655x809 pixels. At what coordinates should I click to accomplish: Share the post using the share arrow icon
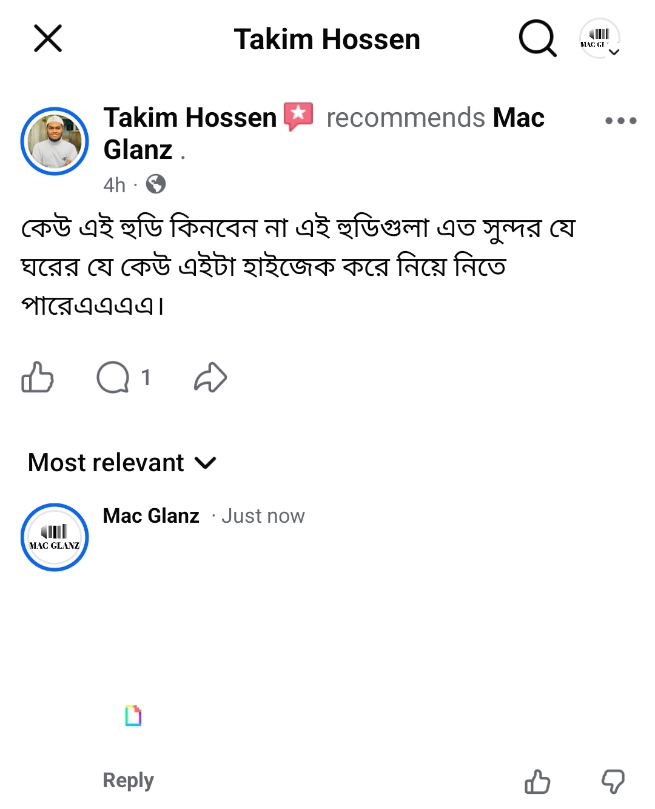209,376
